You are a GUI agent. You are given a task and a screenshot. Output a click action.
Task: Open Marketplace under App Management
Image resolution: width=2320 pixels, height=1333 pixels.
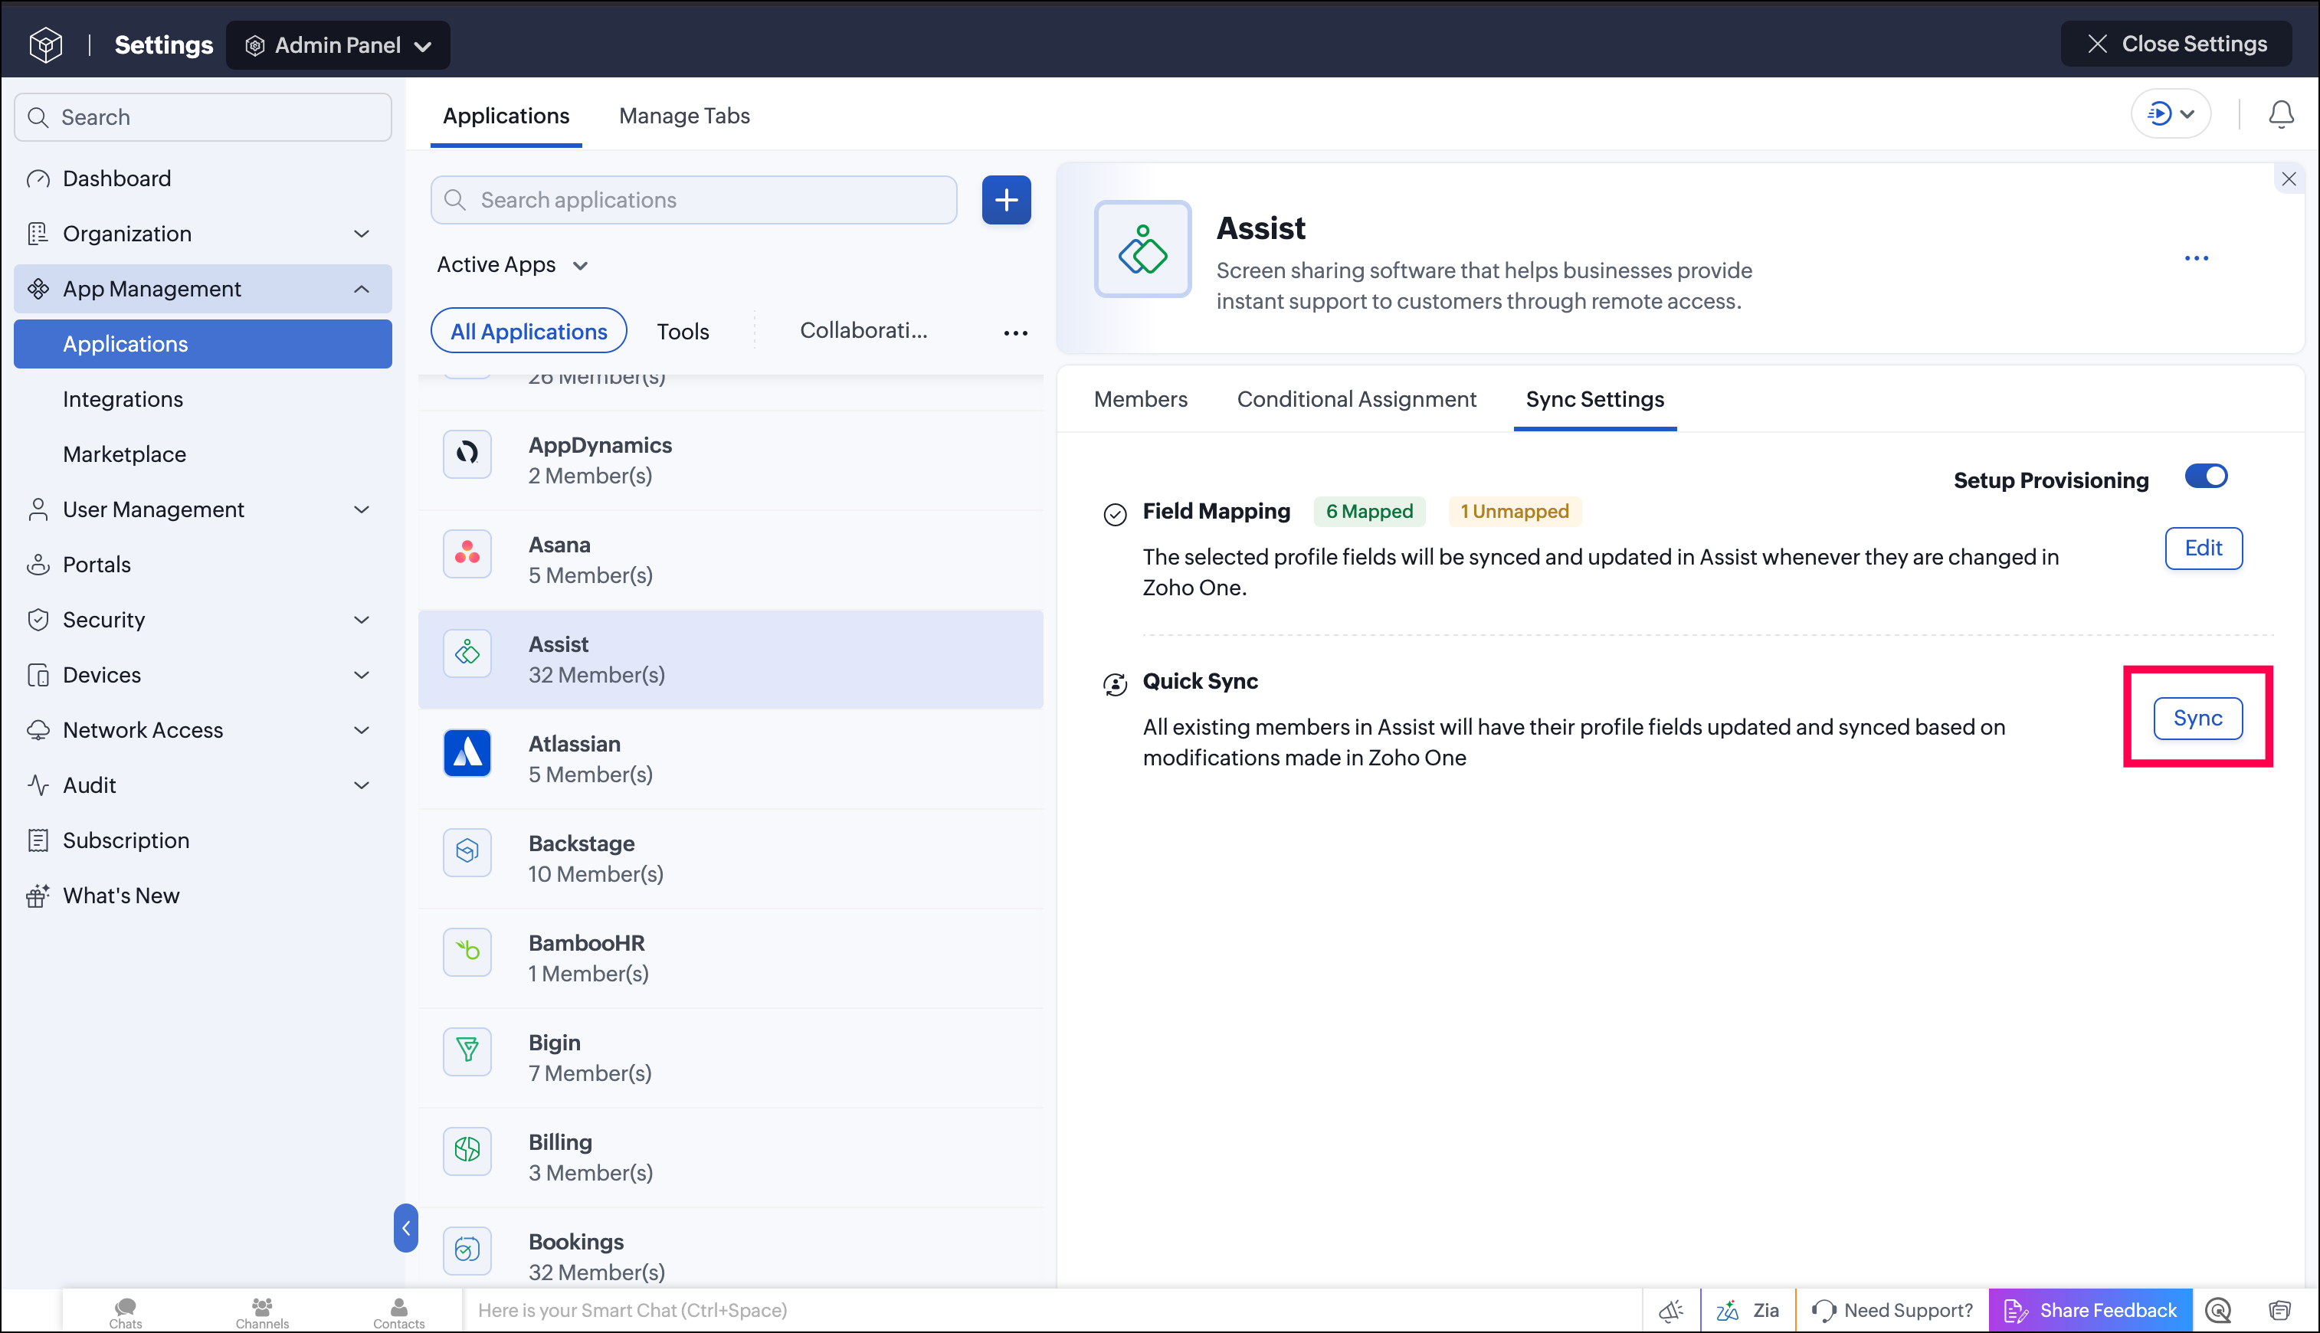pyautogui.click(x=203, y=454)
